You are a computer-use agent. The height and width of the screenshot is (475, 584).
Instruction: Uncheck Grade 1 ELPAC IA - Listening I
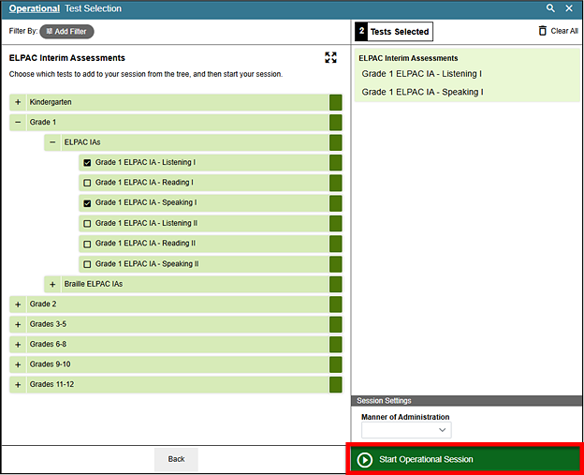tap(87, 163)
